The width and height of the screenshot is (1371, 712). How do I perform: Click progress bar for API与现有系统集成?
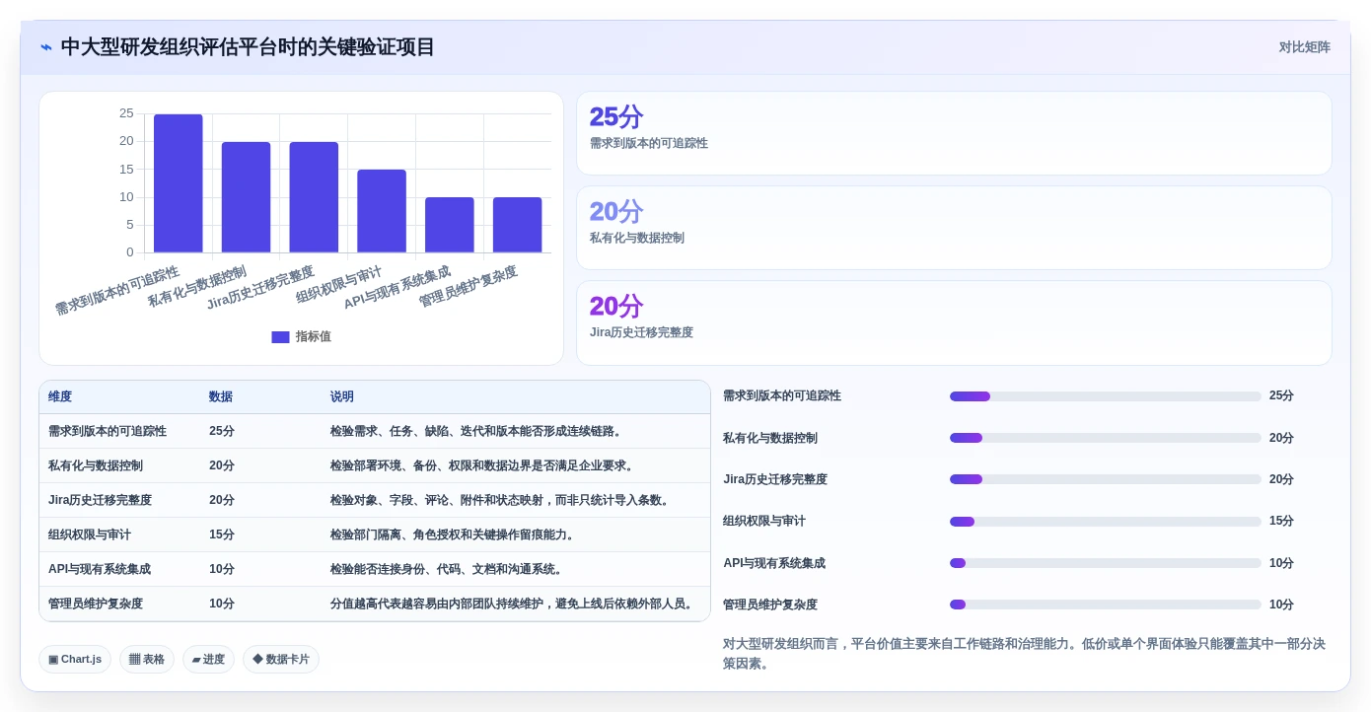click(1106, 563)
